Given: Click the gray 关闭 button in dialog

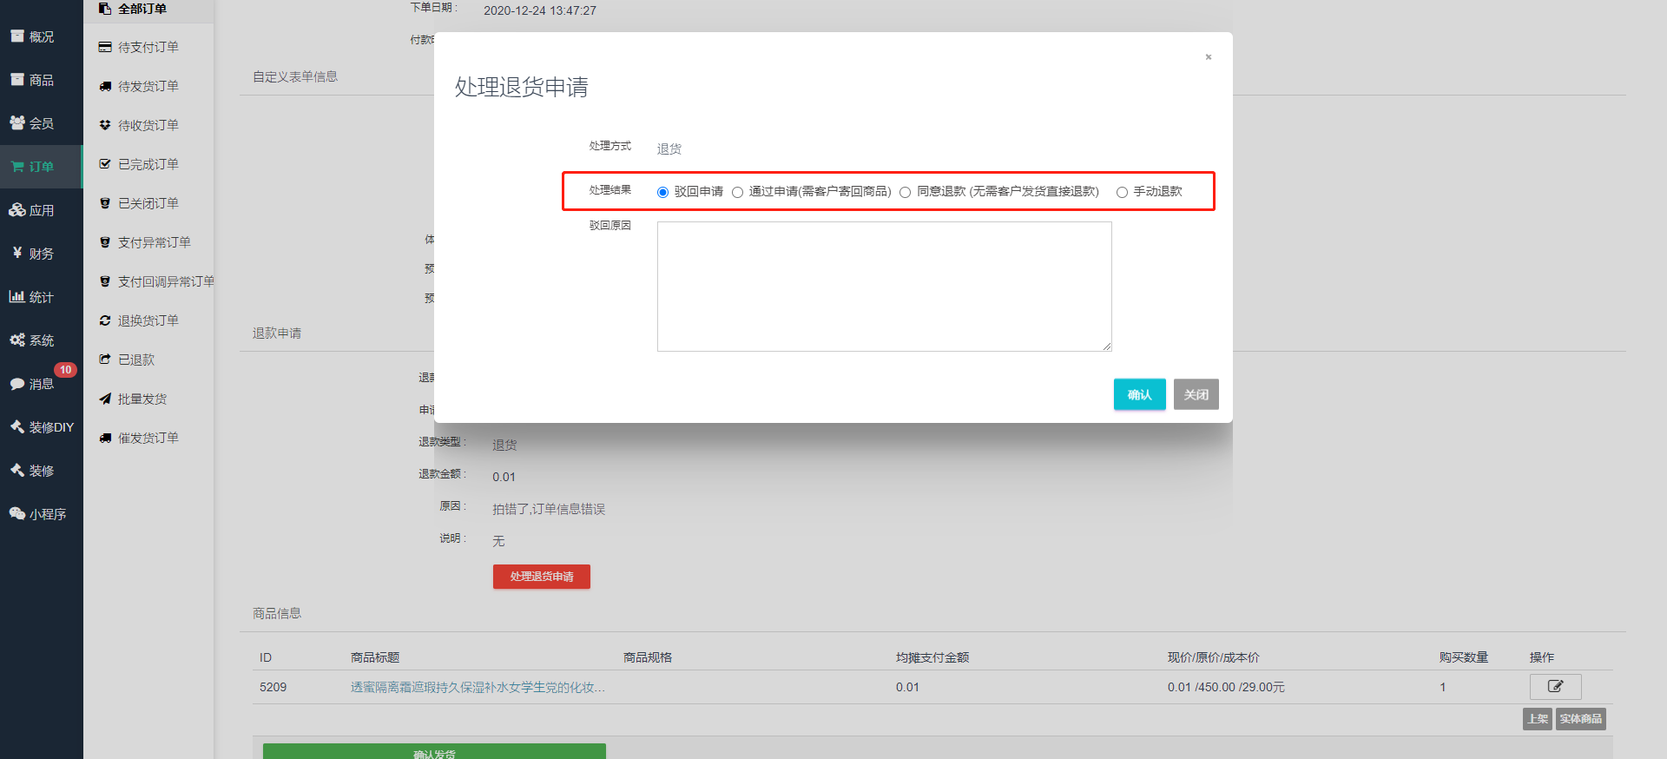Looking at the screenshot, I should click(1196, 394).
